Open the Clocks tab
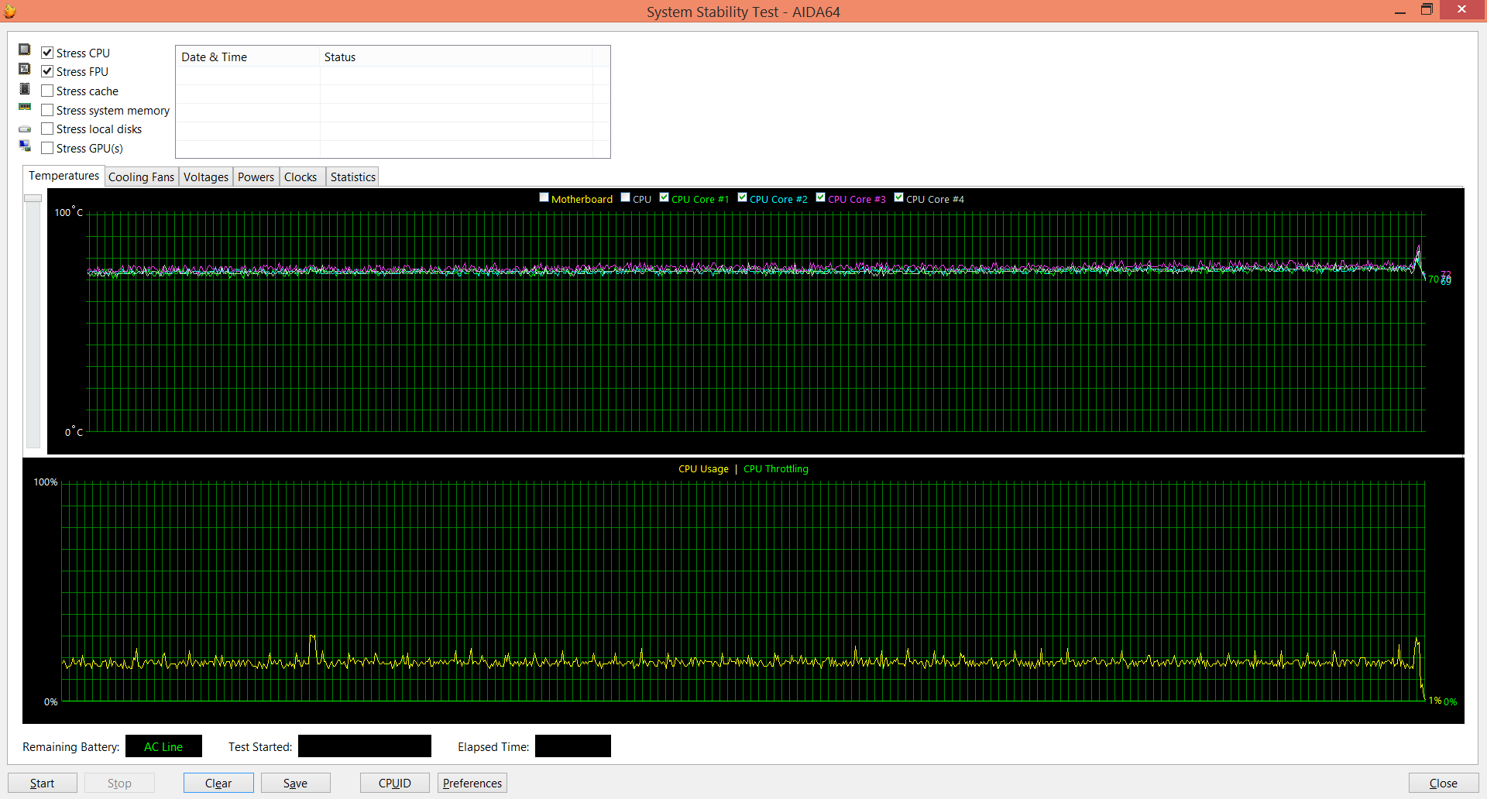The width and height of the screenshot is (1487, 799). click(300, 177)
